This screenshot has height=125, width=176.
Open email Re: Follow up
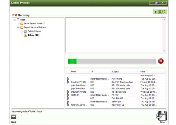point(118,105)
